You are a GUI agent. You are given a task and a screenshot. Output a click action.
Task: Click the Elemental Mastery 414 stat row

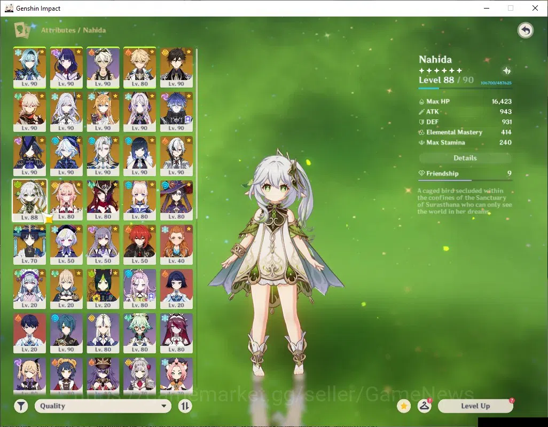tap(465, 132)
